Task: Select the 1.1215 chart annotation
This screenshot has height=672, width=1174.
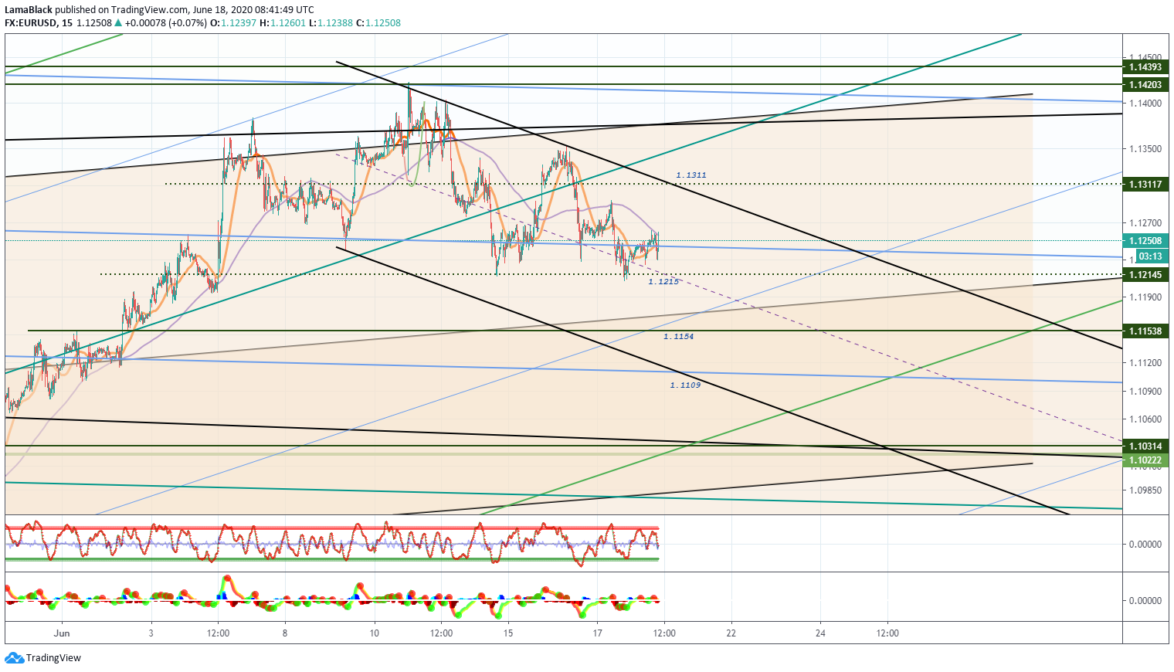Action: (x=663, y=282)
